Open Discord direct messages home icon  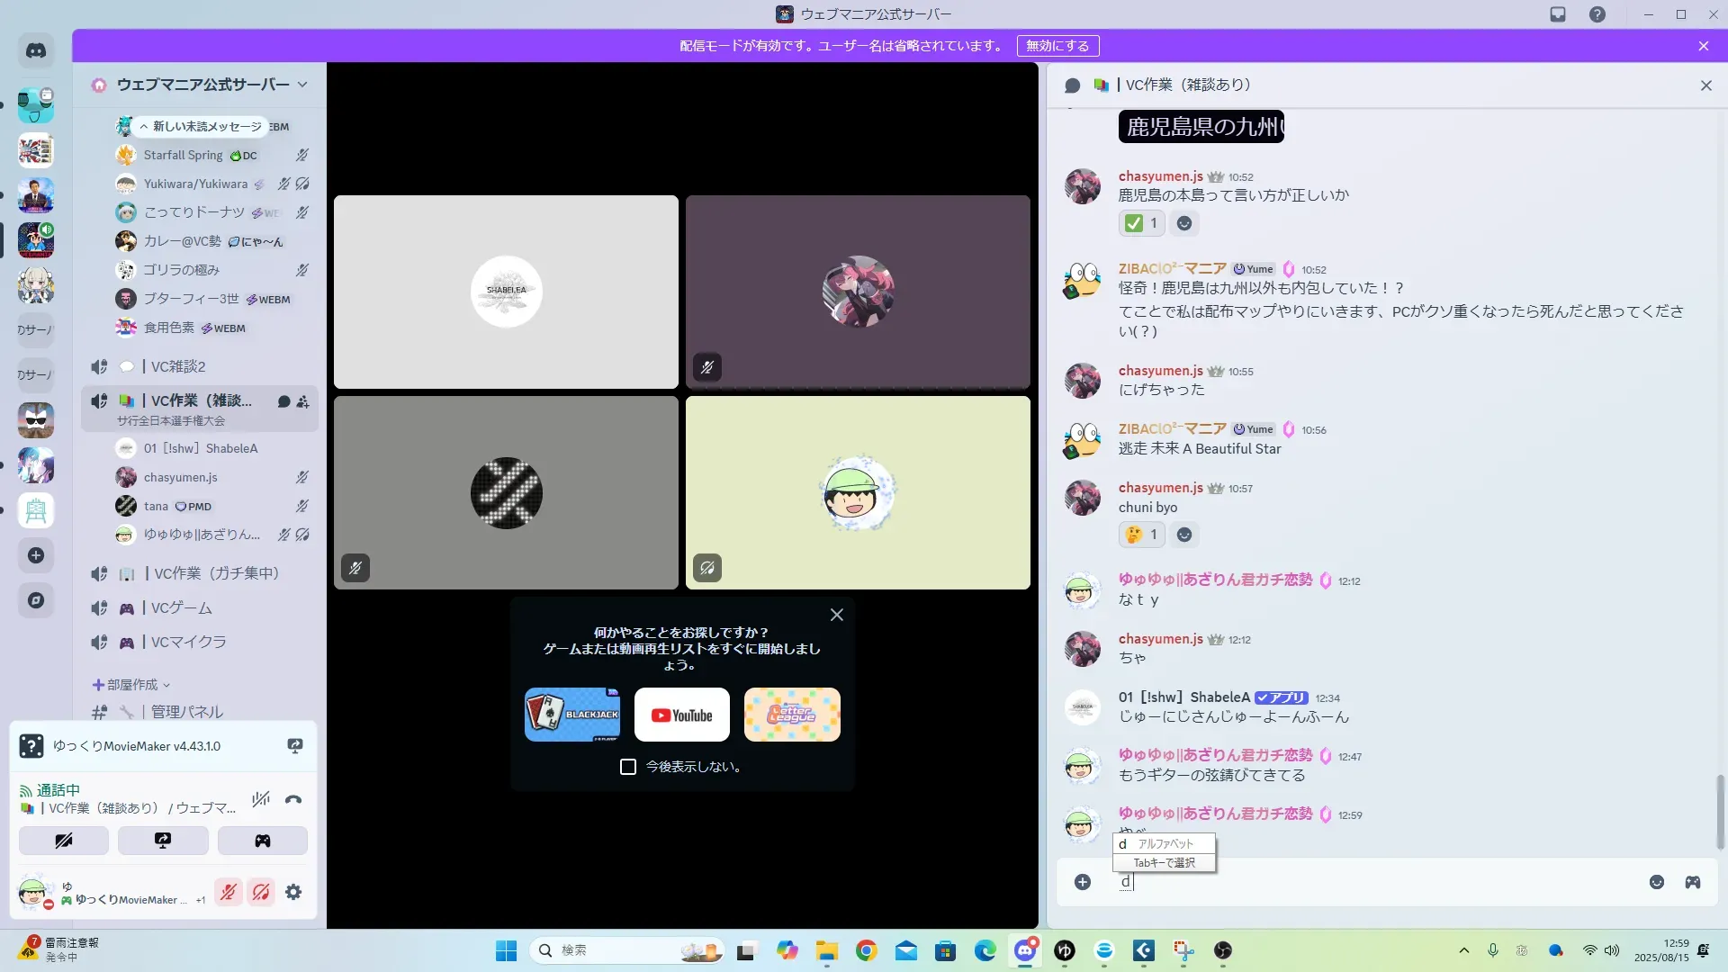pos(36,51)
